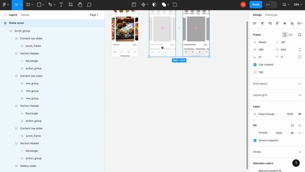Image resolution: width=305 pixels, height=172 pixels.
Task: Select landscape frame orientation
Action: [290, 35]
